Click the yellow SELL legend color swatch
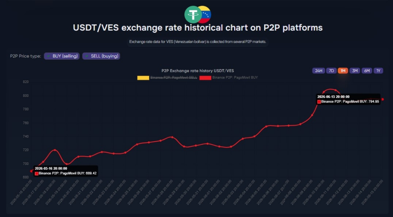This screenshot has height=217, width=393. click(143, 78)
